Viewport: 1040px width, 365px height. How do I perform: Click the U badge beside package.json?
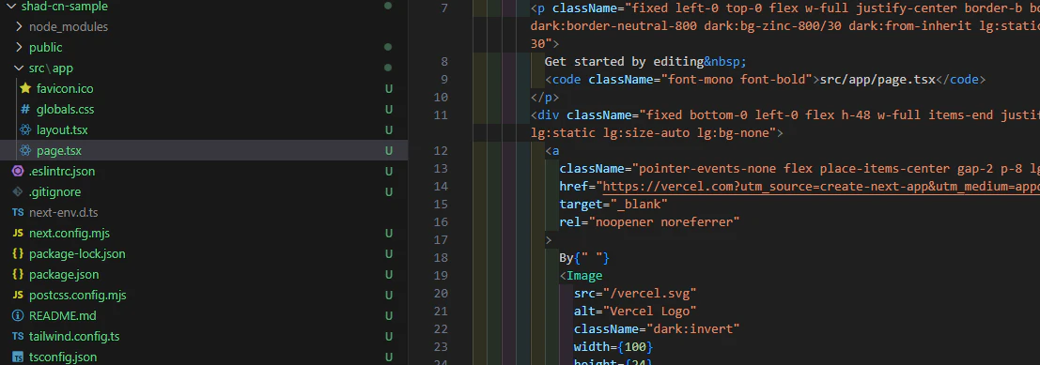pyautogui.click(x=389, y=274)
